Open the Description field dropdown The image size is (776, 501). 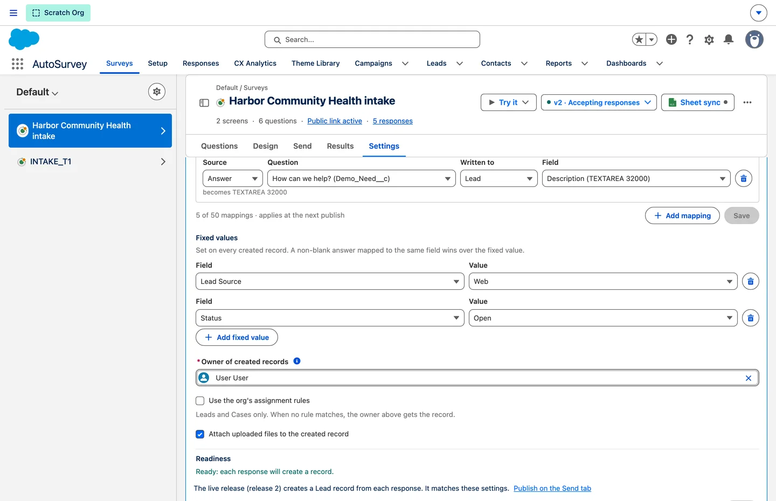click(x=636, y=178)
